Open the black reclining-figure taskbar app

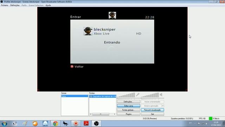(66, 123)
